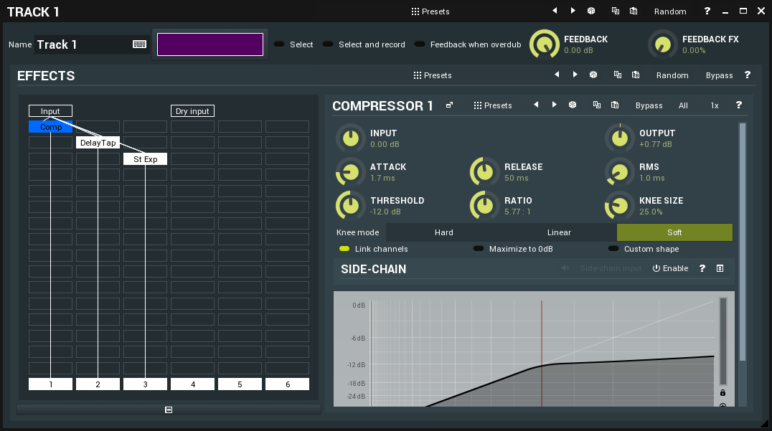
Task: Click output channel 1 box
Action: click(x=51, y=384)
